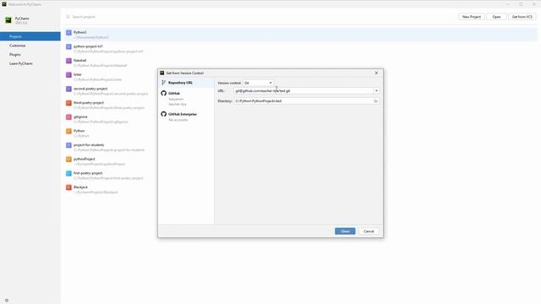
Task: Open the flakehell project name
Action: click(79, 61)
